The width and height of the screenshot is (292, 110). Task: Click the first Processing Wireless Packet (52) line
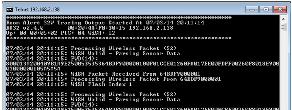(x=91, y=48)
